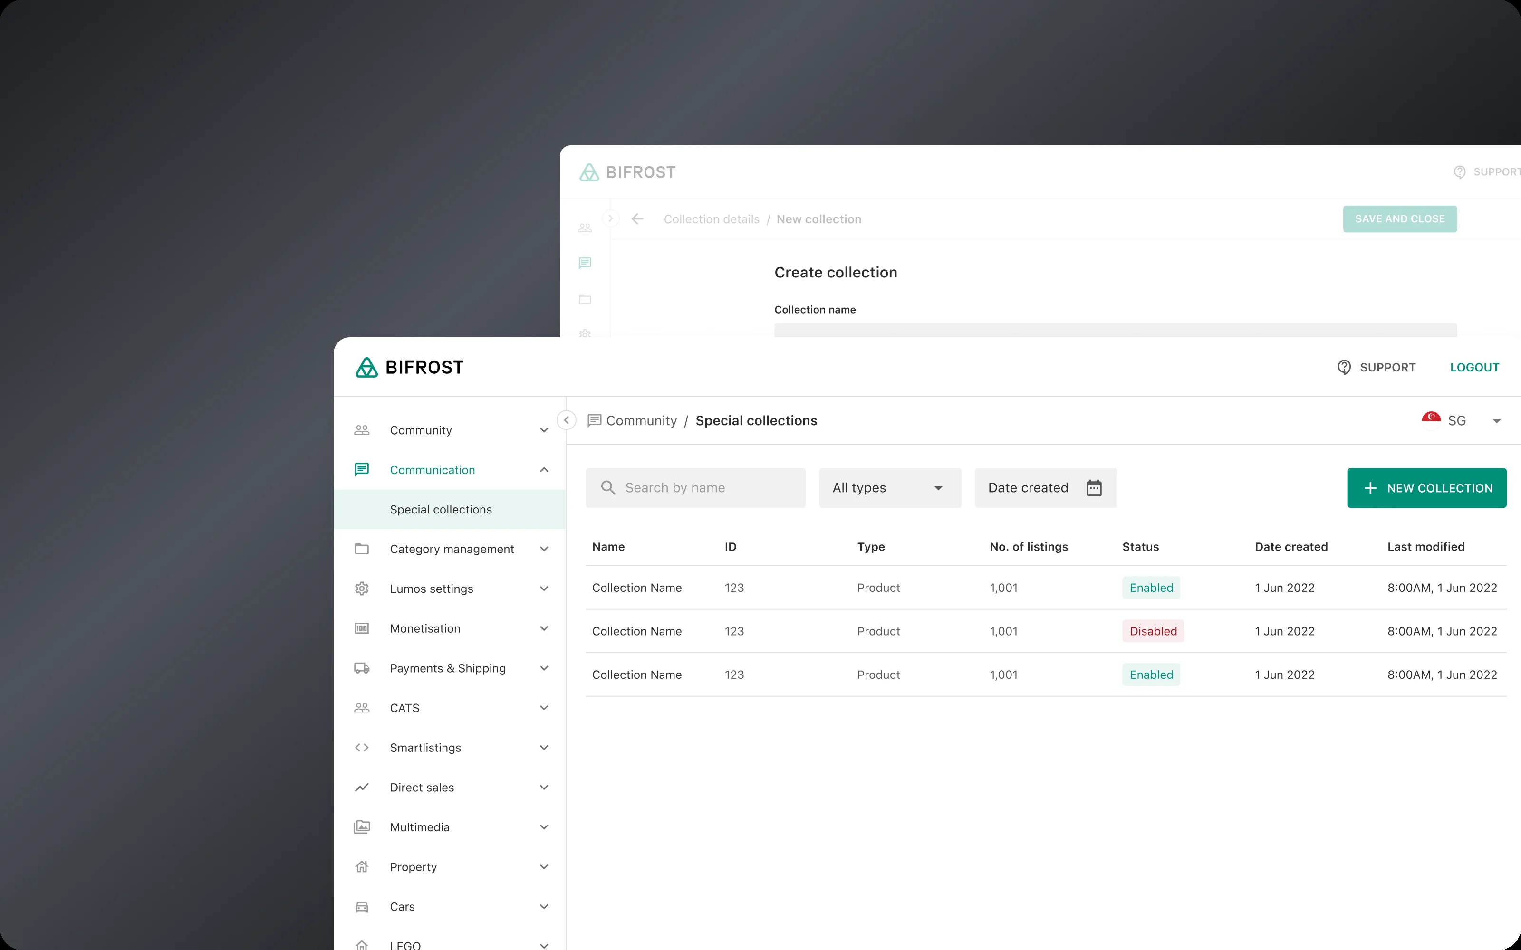The image size is (1521, 950).
Task: Select Special collections submenu item
Action: click(450, 510)
